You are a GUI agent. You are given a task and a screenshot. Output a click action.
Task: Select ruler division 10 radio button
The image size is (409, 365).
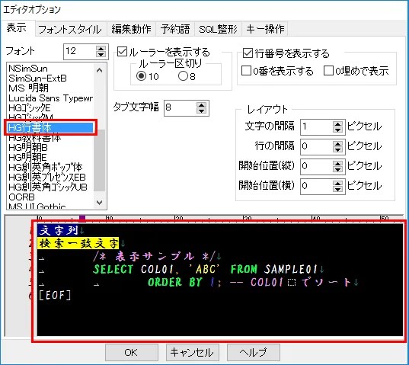point(142,76)
